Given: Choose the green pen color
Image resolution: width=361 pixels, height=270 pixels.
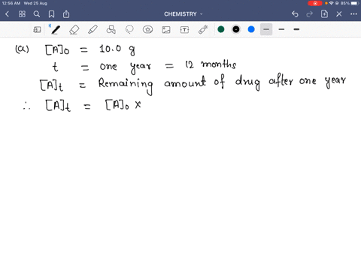Looking at the screenshot, I should coord(221,29).
